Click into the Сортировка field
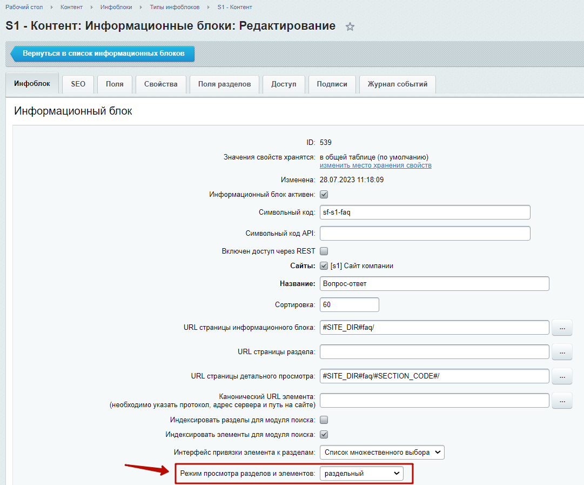The image size is (584, 485). pos(349,304)
